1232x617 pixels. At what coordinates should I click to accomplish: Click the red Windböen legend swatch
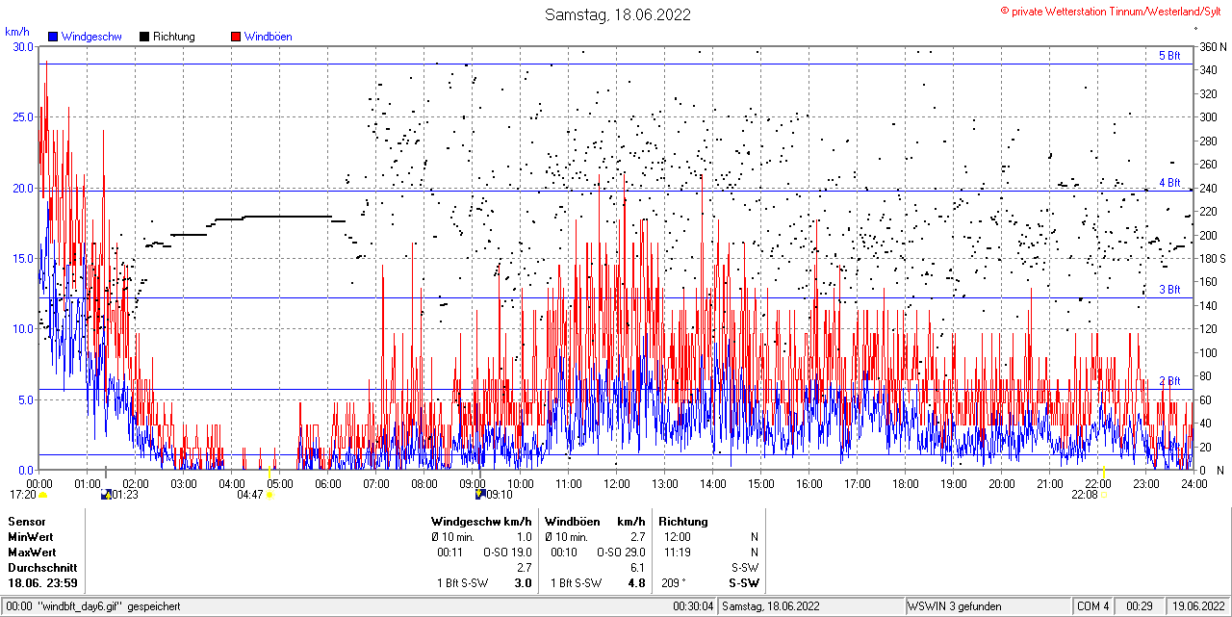tap(236, 37)
